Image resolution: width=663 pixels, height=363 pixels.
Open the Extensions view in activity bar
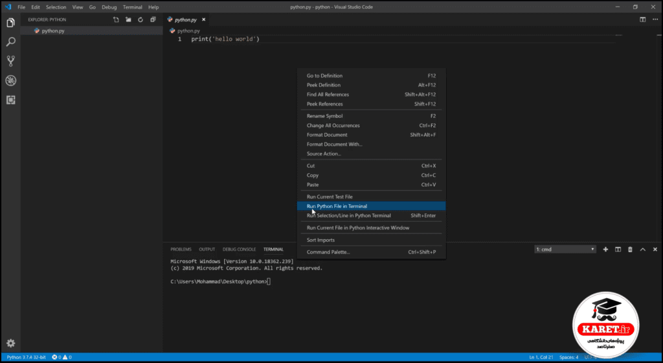pos(10,100)
